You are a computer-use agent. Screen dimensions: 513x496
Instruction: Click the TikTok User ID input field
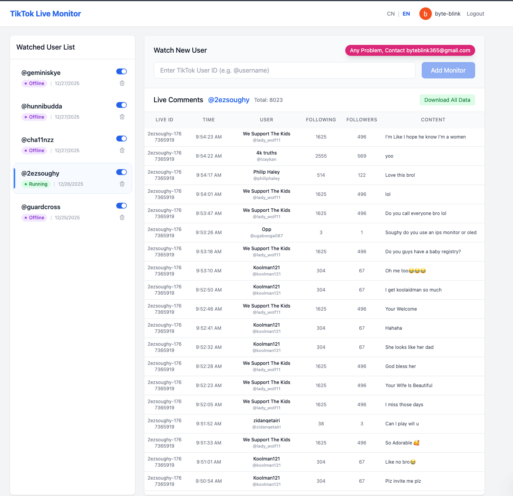[x=284, y=70]
